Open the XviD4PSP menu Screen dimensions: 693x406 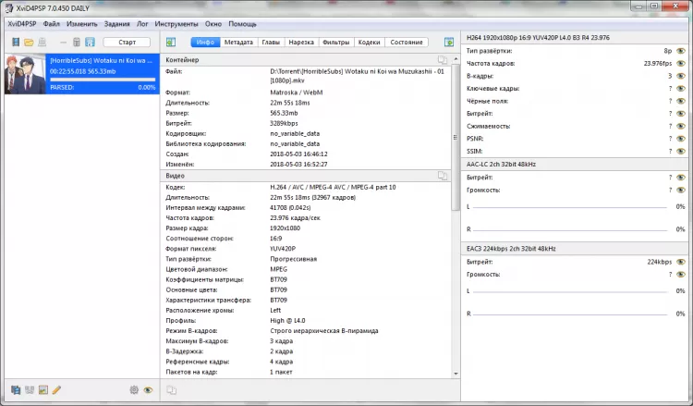22,24
